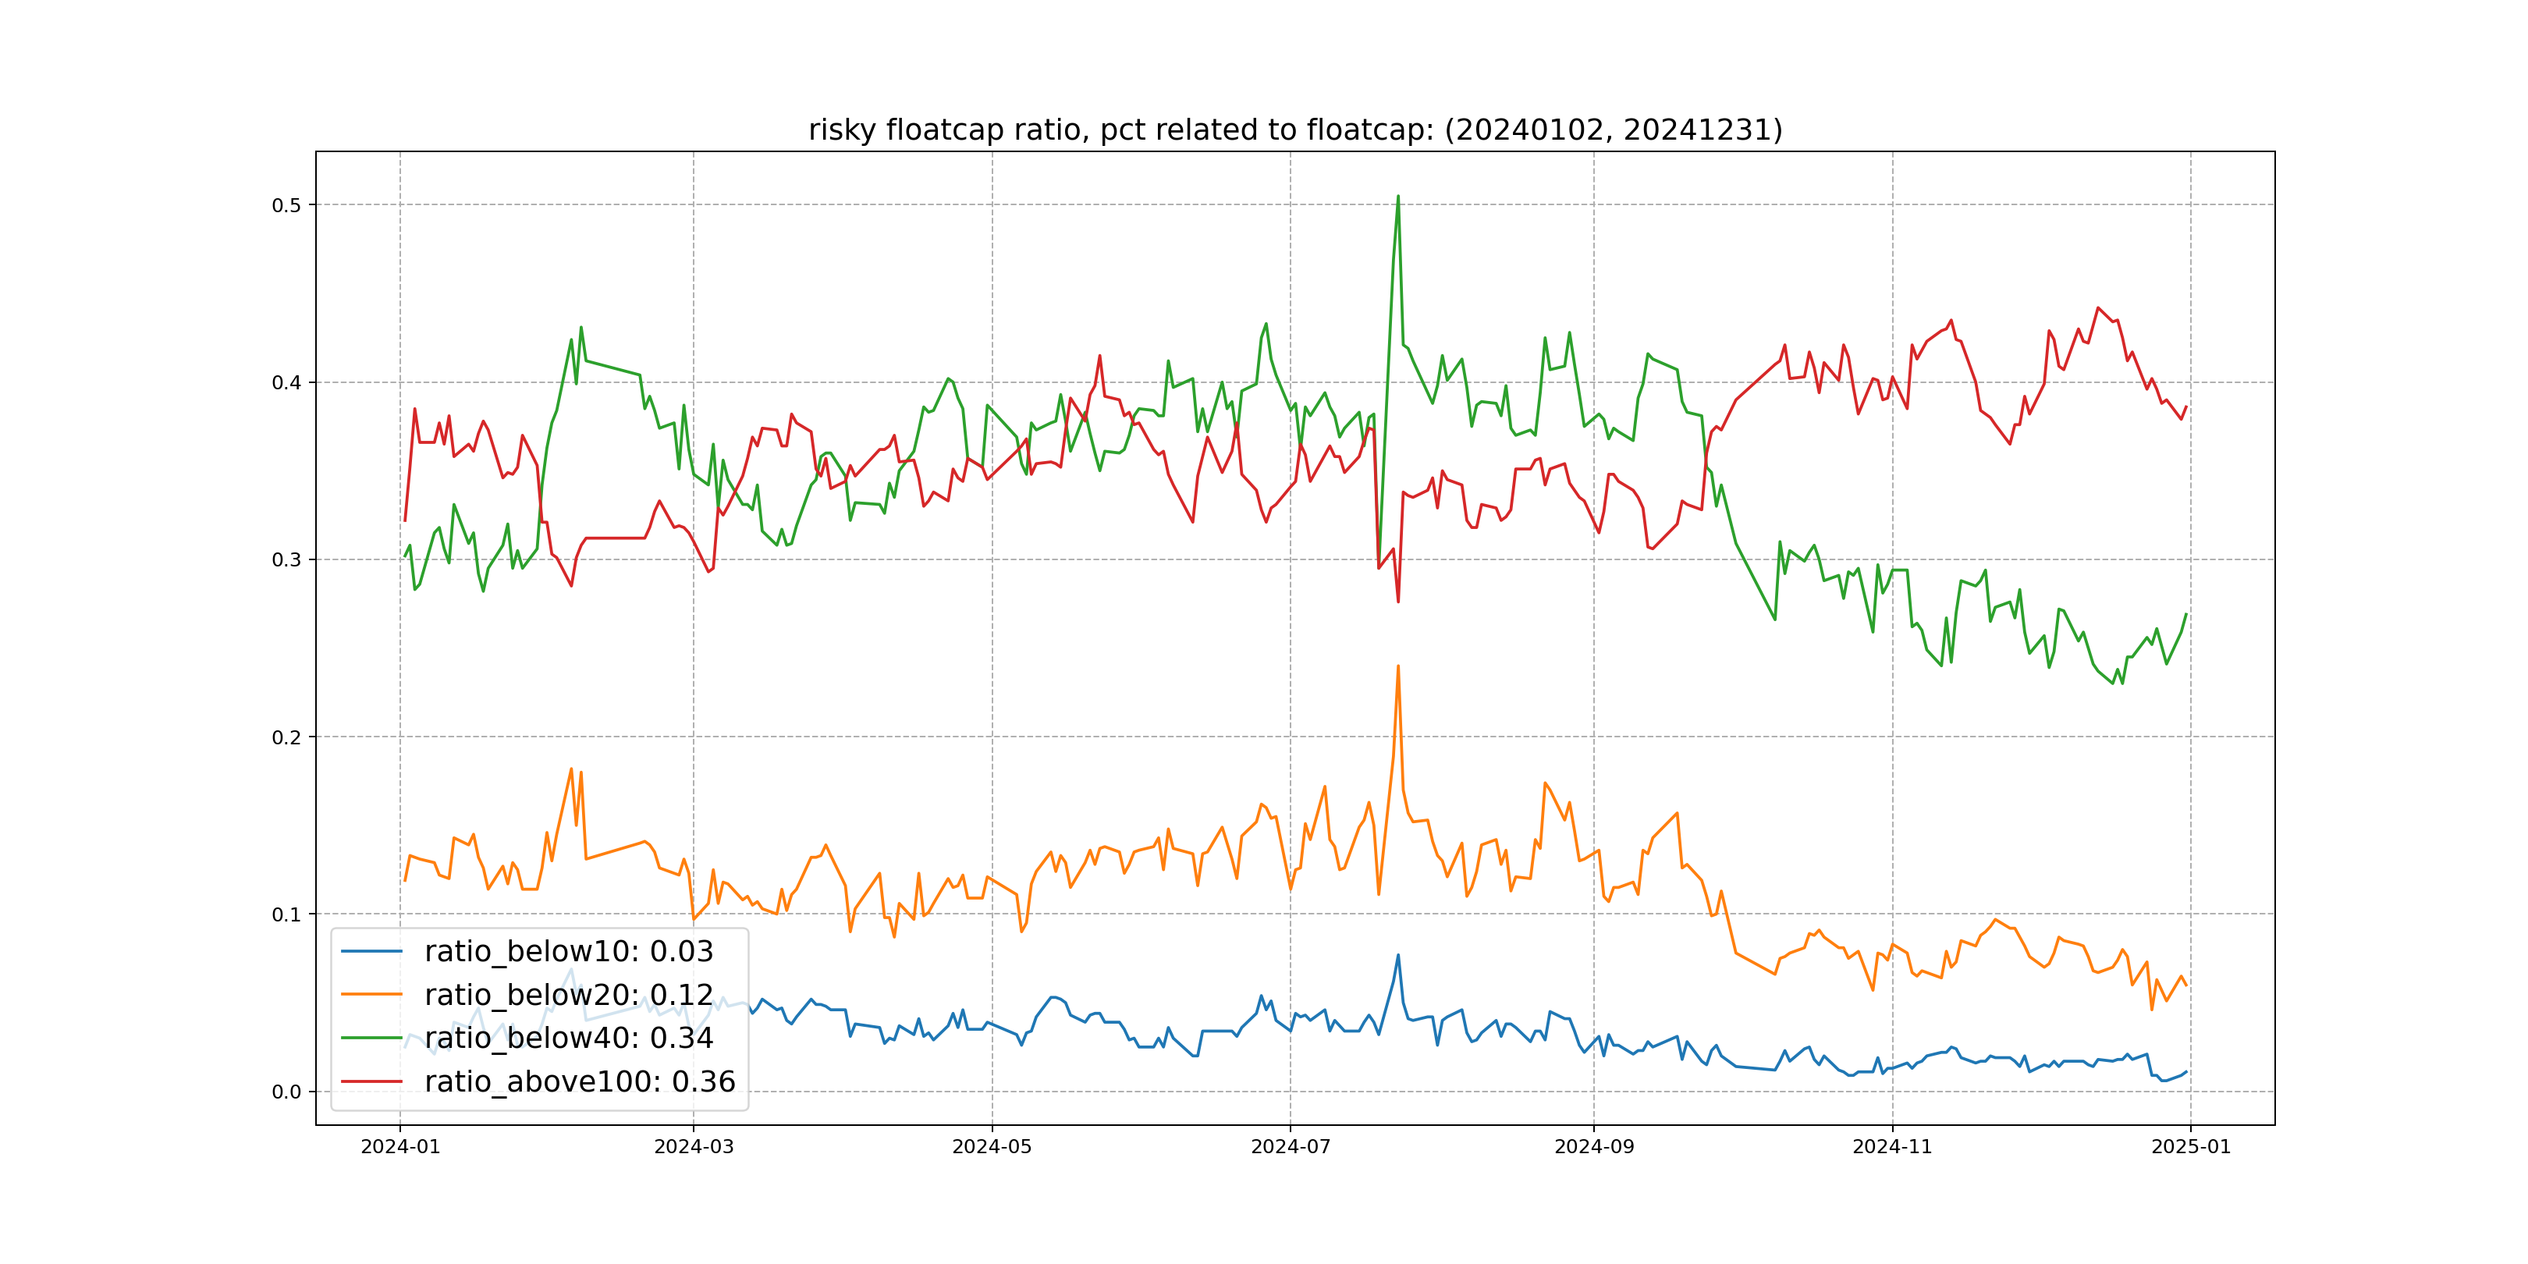Click the 0.2 y-axis tick label
2528x1264 pixels.
[x=286, y=737]
